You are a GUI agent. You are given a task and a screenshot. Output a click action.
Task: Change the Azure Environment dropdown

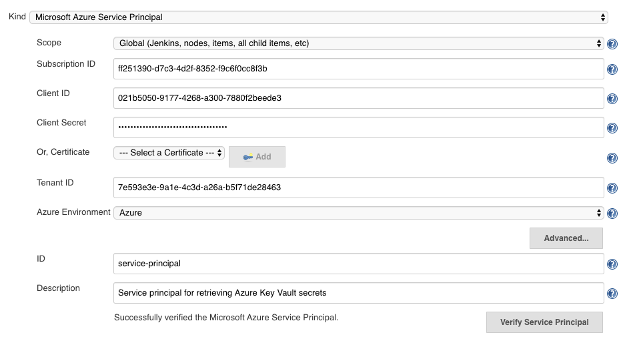(x=359, y=213)
